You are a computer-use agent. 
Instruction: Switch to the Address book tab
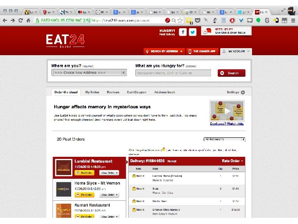click(x=165, y=92)
